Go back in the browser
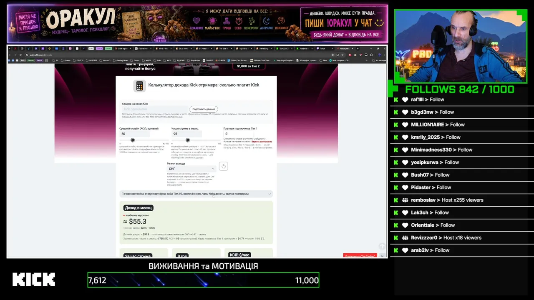The width and height of the screenshot is (534, 300). 10,55
